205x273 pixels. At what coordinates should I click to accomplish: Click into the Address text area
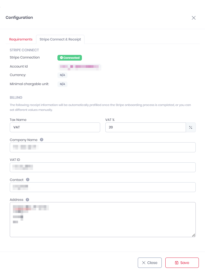tap(102, 219)
